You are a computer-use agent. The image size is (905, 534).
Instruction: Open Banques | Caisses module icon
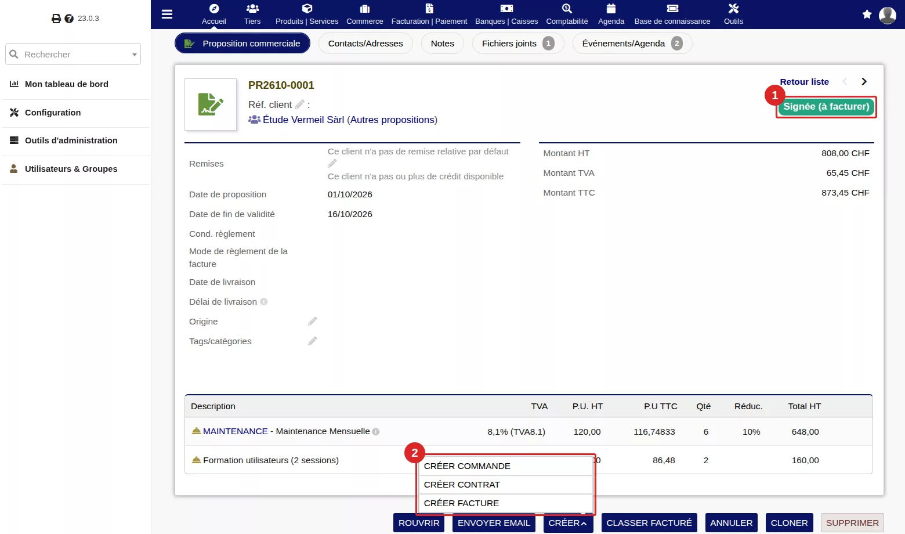point(506,9)
